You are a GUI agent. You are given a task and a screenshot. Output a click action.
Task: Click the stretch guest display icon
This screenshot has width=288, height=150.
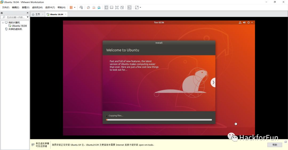(137, 7)
